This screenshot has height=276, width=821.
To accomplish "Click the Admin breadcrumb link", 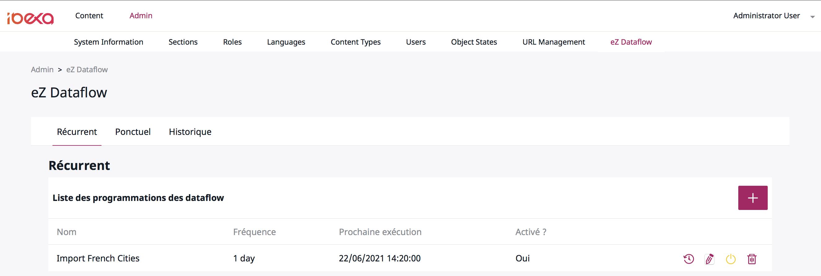I will (42, 69).
